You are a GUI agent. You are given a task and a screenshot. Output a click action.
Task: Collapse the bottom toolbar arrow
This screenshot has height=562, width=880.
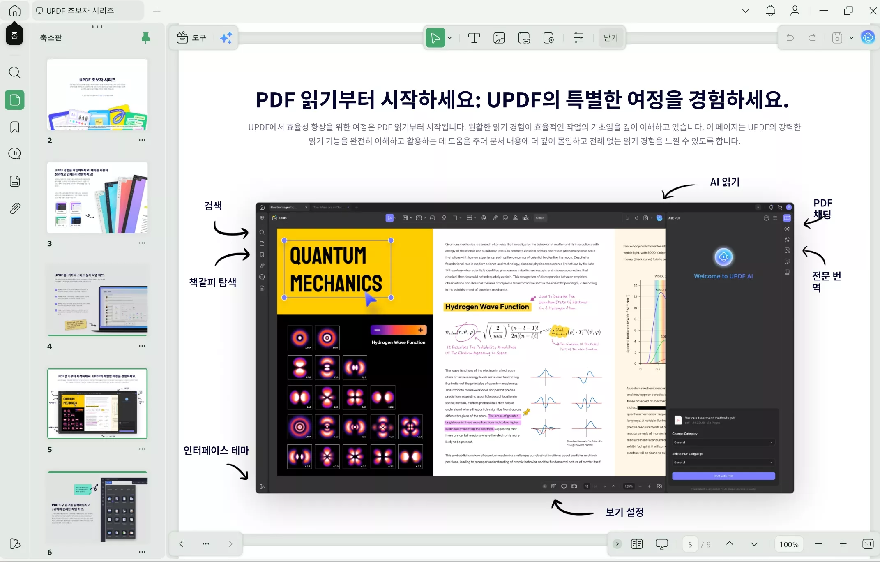tap(617, 544)
